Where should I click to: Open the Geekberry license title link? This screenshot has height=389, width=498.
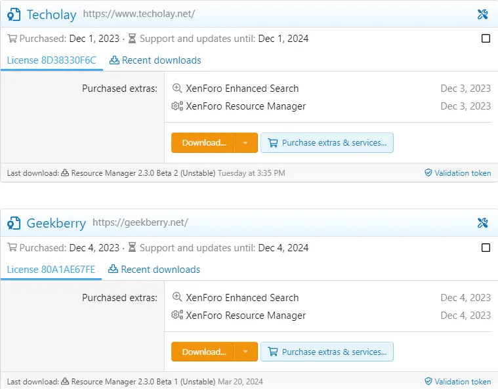56,223
